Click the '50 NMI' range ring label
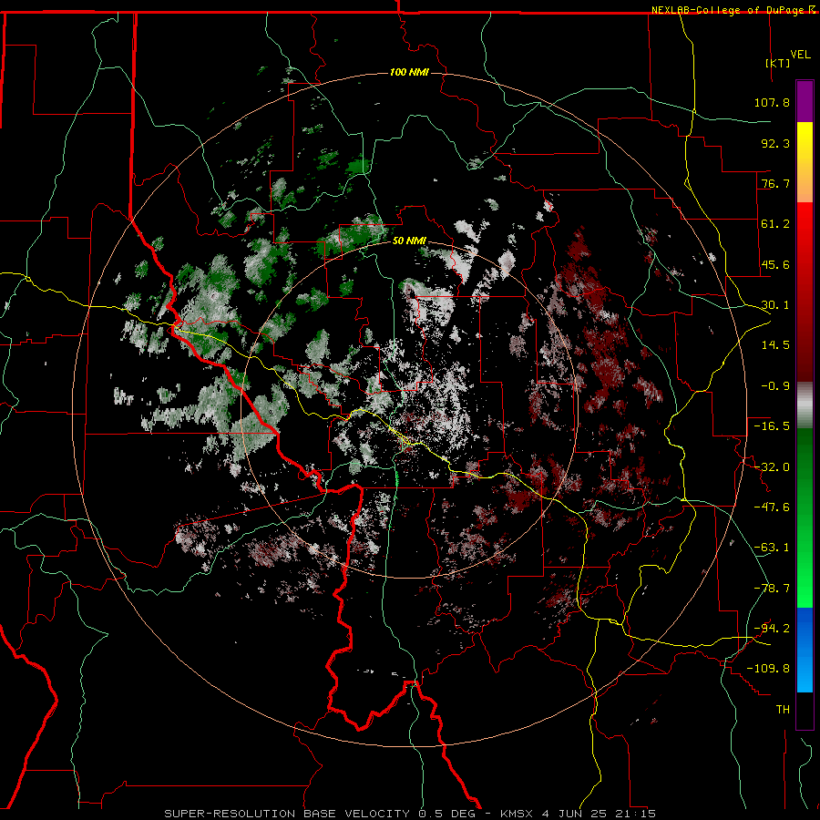The width and height of the screenshot is (820, 820). [409, 241]
